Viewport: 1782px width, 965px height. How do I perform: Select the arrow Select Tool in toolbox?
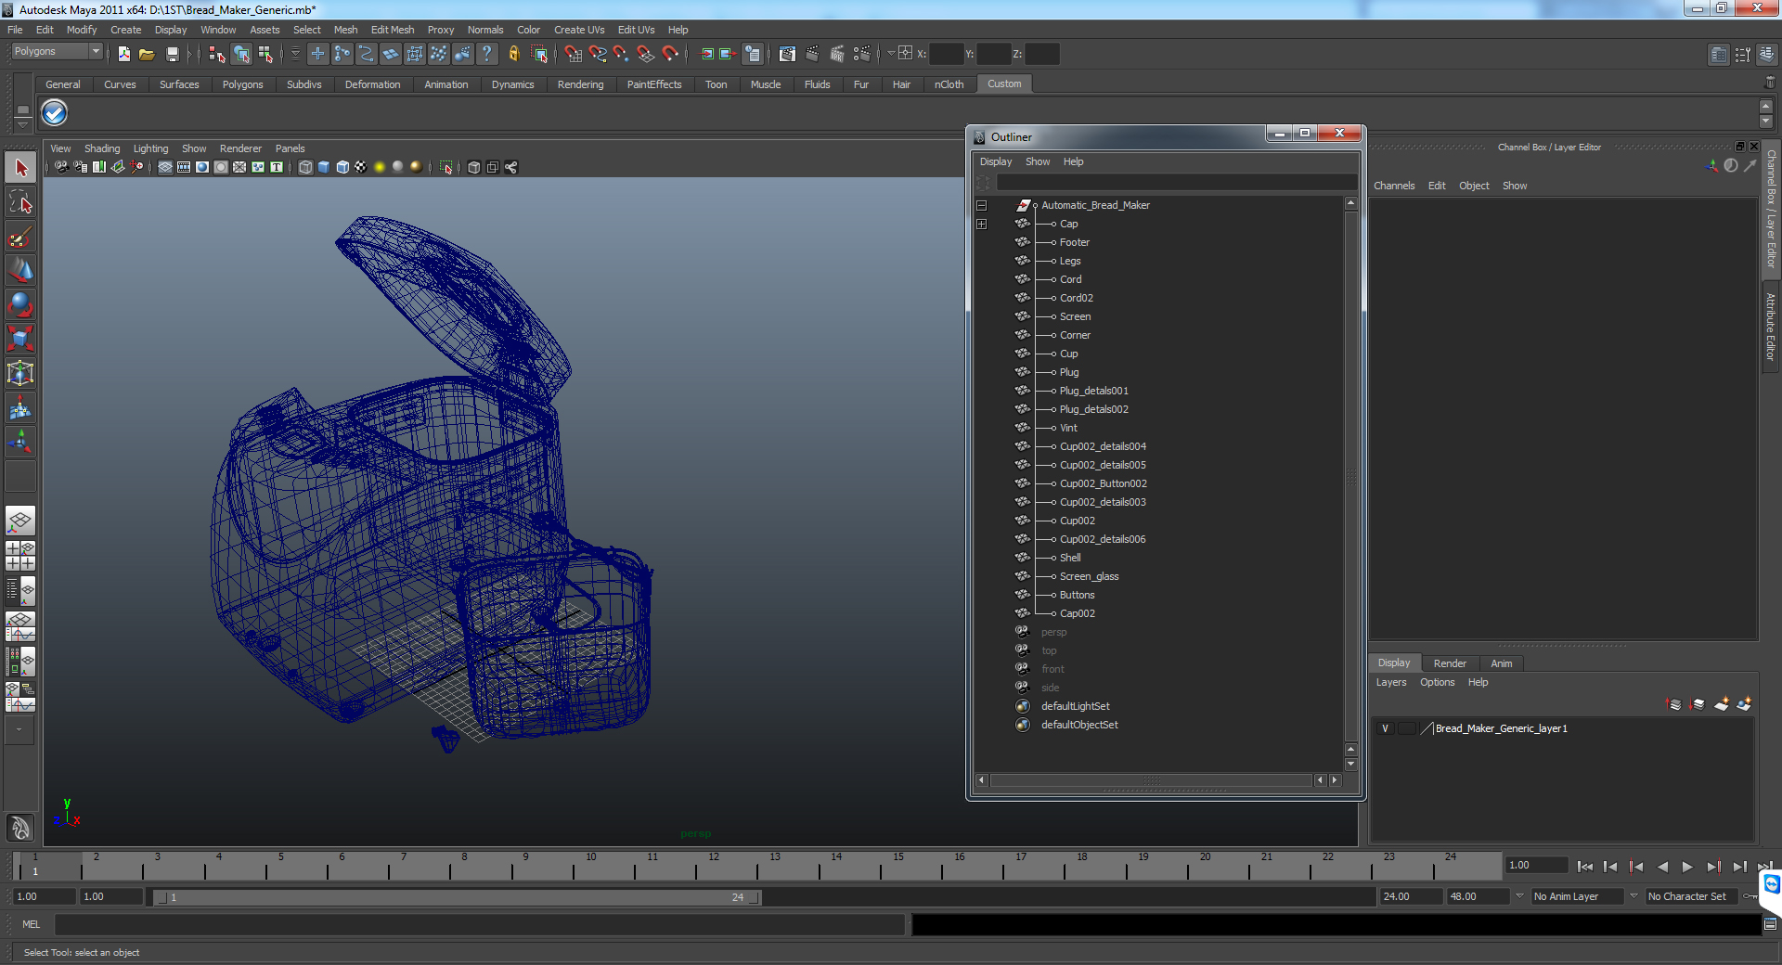20,168
